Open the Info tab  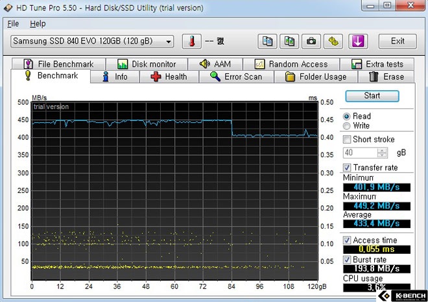pos(115,77)
